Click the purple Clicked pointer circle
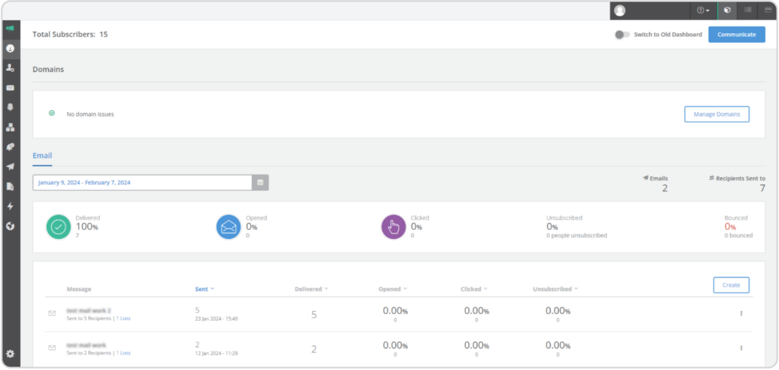 coord(393,227)
